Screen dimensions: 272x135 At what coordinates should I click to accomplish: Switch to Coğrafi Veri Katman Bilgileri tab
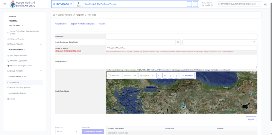click(x=83, y=24)
